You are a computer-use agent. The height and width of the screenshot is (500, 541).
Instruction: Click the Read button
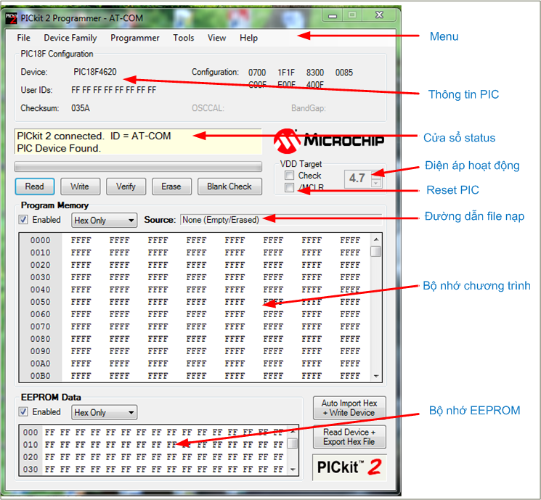[34, 187]
